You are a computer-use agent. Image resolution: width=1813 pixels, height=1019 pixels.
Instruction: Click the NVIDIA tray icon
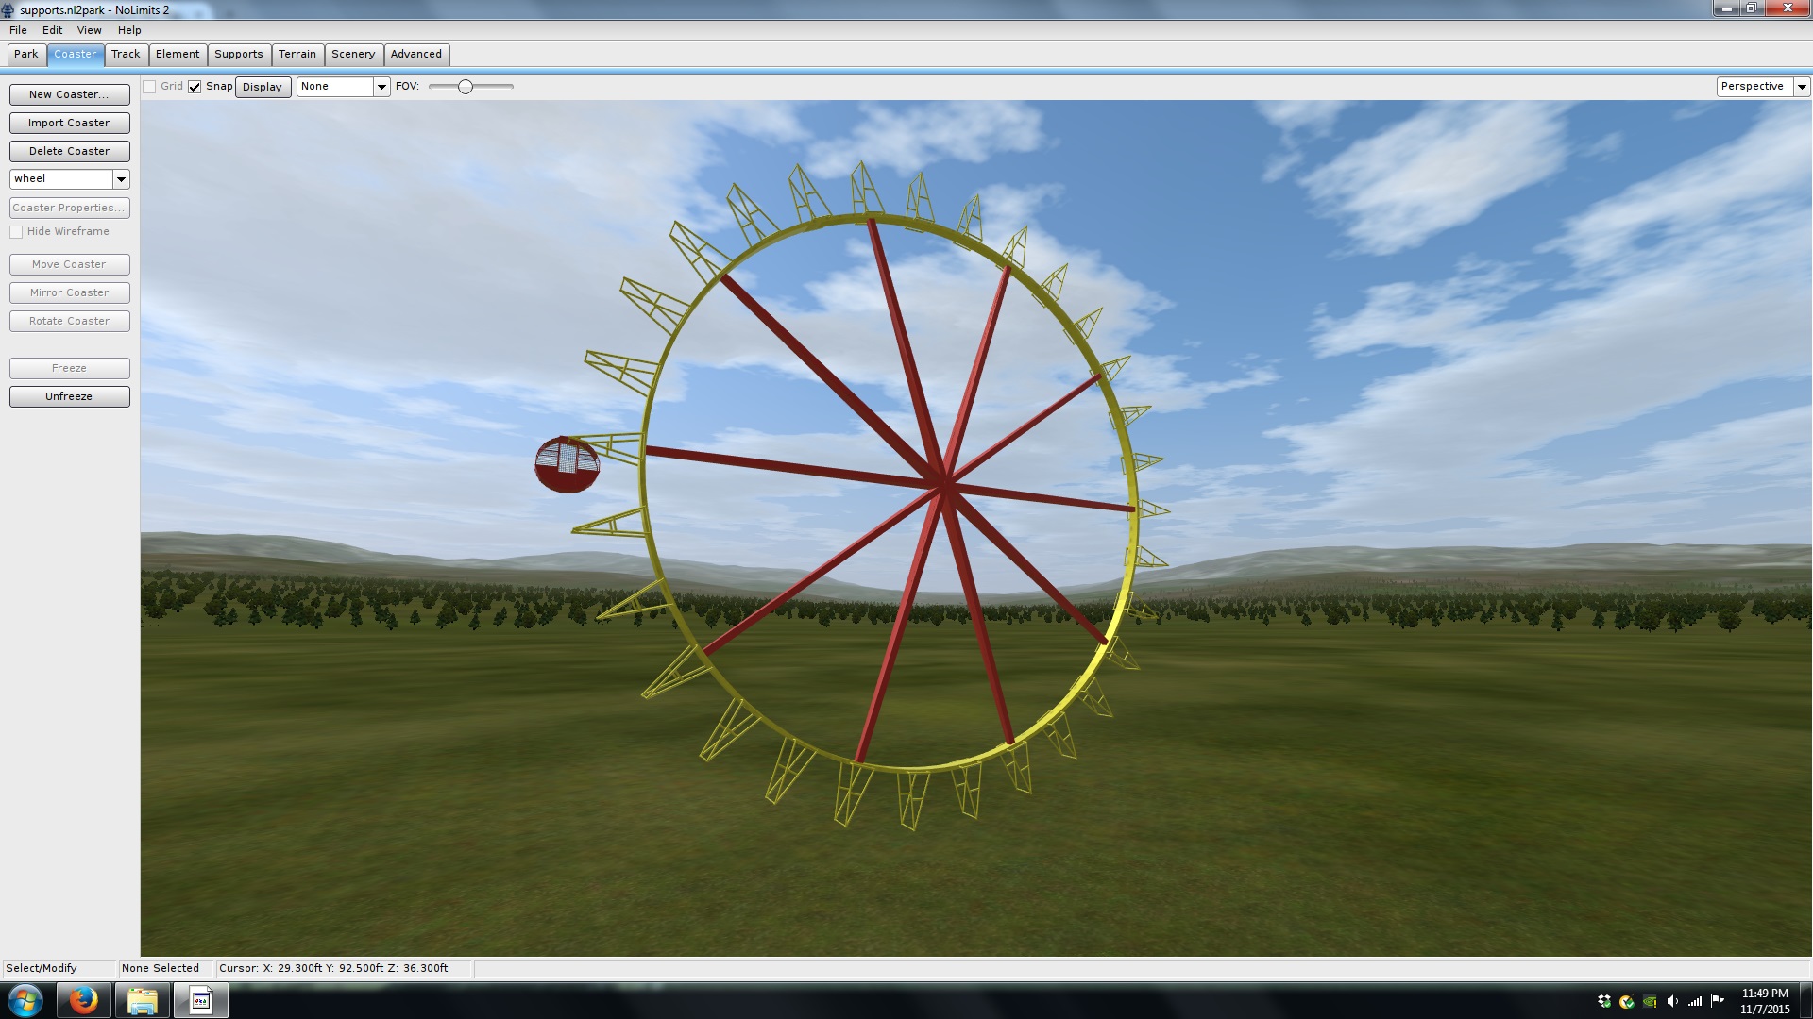(1650, 1001)
